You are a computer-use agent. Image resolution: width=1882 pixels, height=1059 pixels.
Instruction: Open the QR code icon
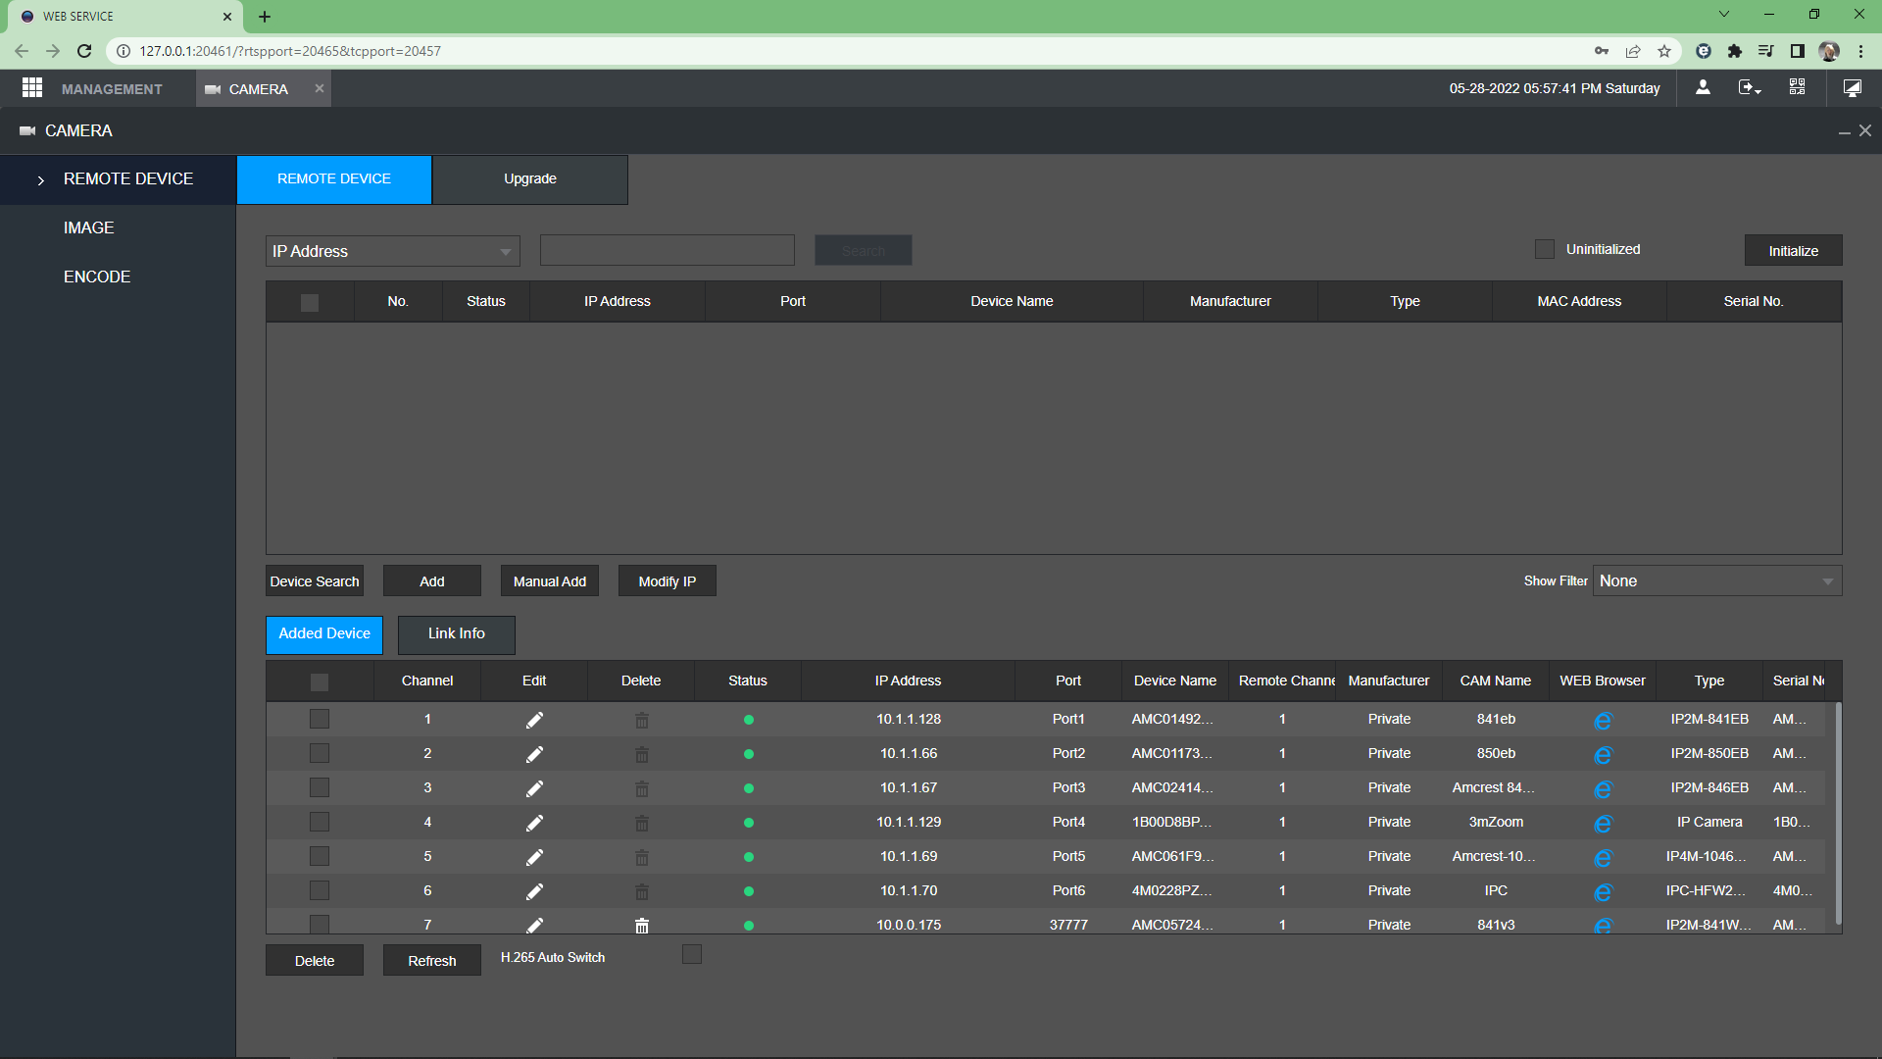coord(1797,87)
